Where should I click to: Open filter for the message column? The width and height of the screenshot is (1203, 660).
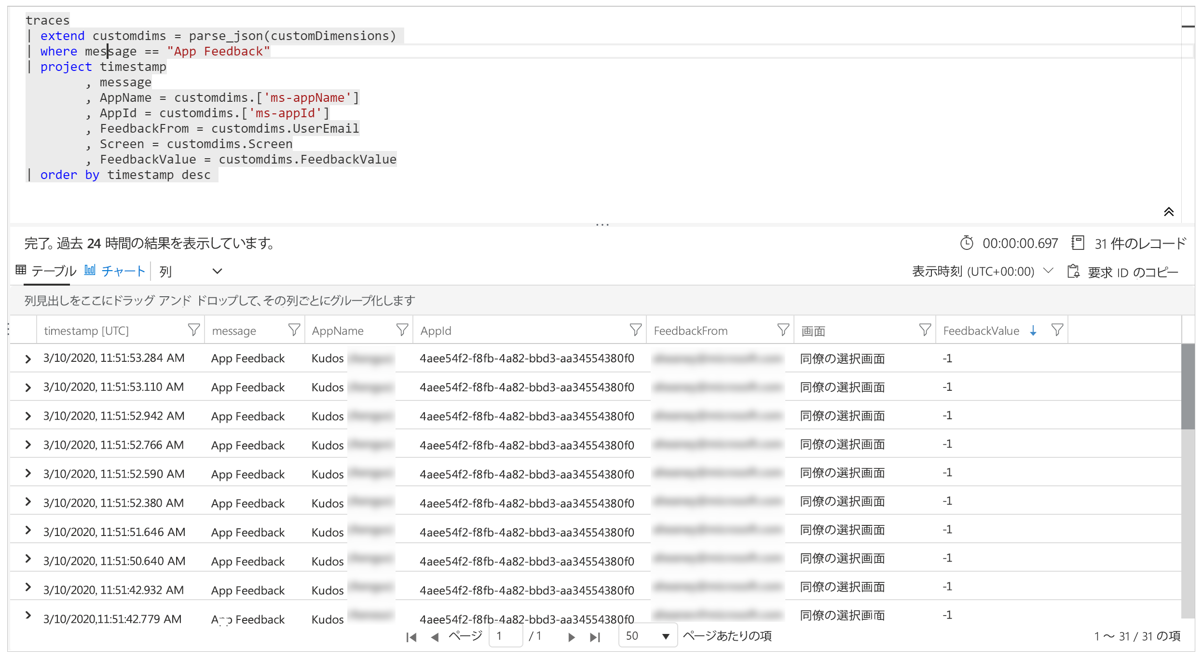tap(294, 330)
